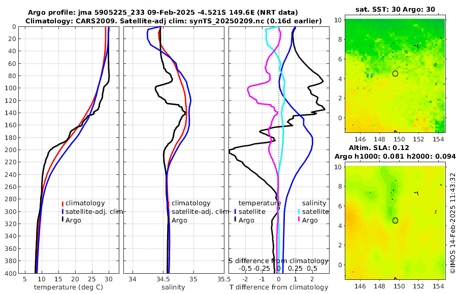The height and width of the screenshot is (294, 457).
Task: Click the 'temperature (deg C)' axis label
Action: point(69,287)
